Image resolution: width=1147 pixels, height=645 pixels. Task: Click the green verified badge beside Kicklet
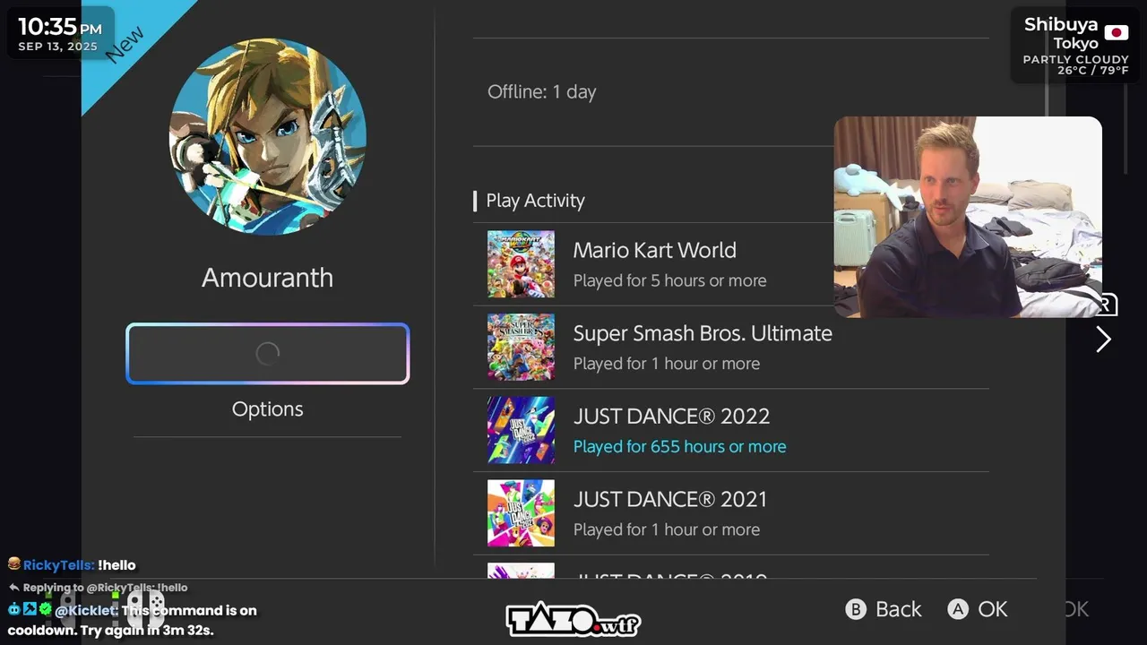point(45,609)
